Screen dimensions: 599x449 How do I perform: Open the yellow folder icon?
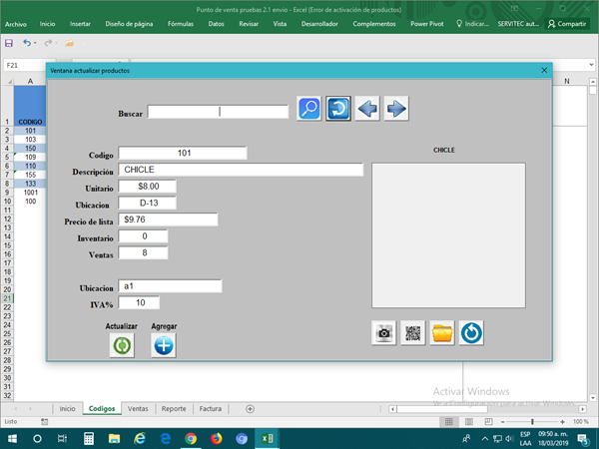point(441,333)
